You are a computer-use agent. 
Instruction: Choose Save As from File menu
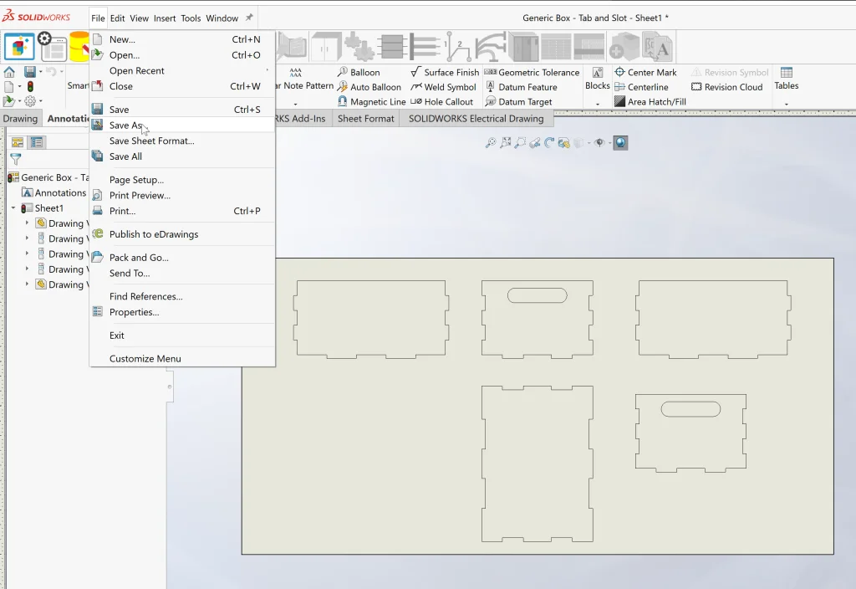click(x=125, y=125)
